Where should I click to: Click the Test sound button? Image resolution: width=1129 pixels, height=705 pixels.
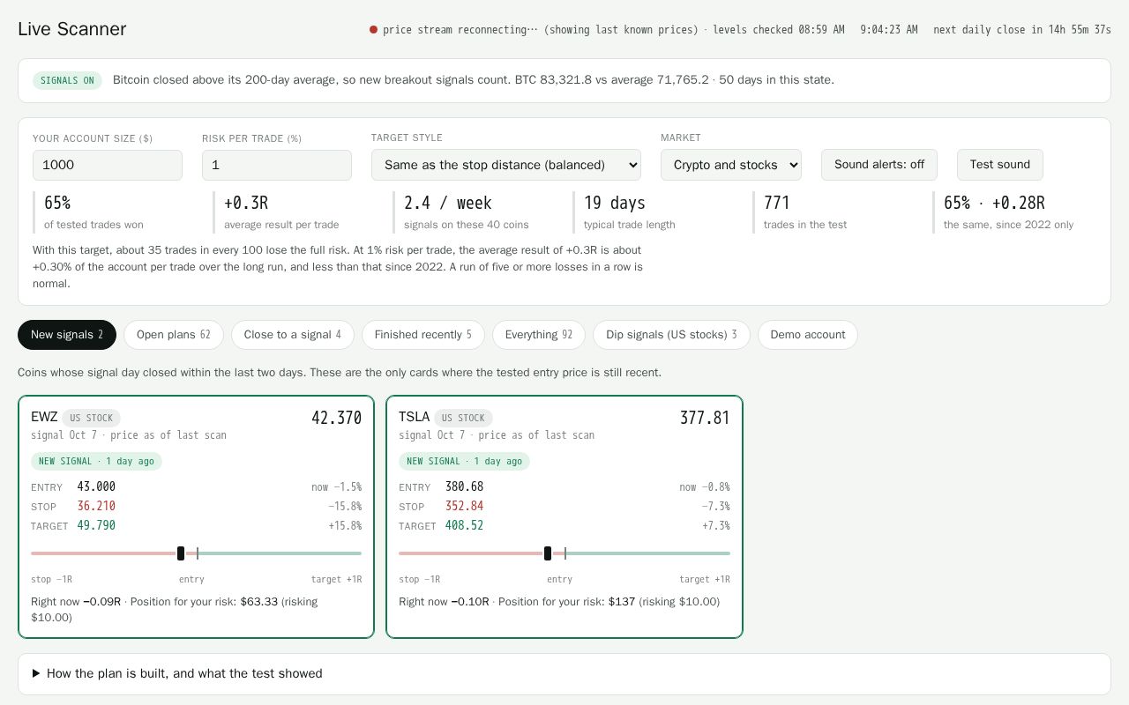(1000, 165)
